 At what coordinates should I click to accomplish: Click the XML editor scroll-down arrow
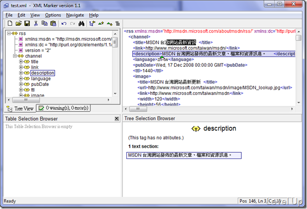coord(298,103)
